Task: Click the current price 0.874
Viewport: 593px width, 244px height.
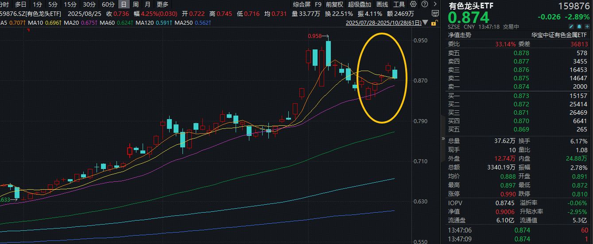Action: tap(469, 18)
